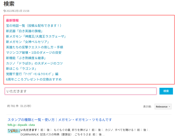Open the 新武器「白き英雄の旗槍」 link
176x139 pixels.
[x=26, y=31]
